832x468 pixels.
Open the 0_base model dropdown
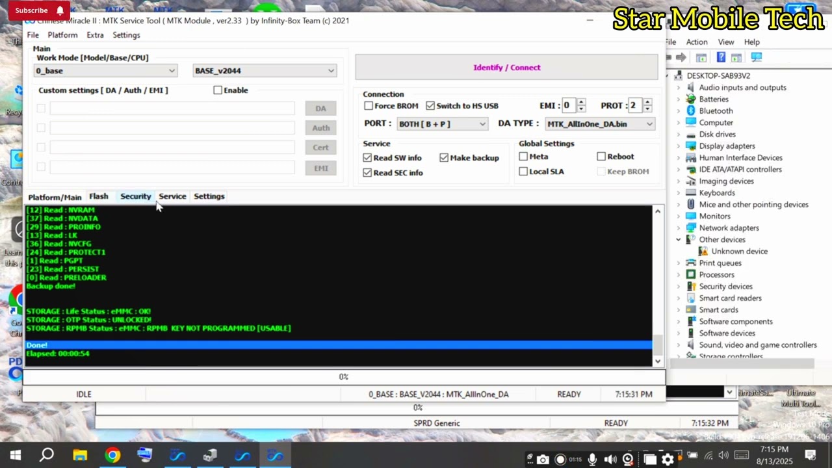[x=106, y=71]
